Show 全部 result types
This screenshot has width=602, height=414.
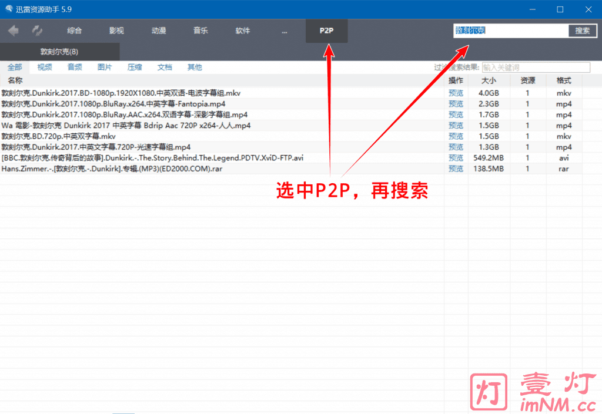coord(15,68)
